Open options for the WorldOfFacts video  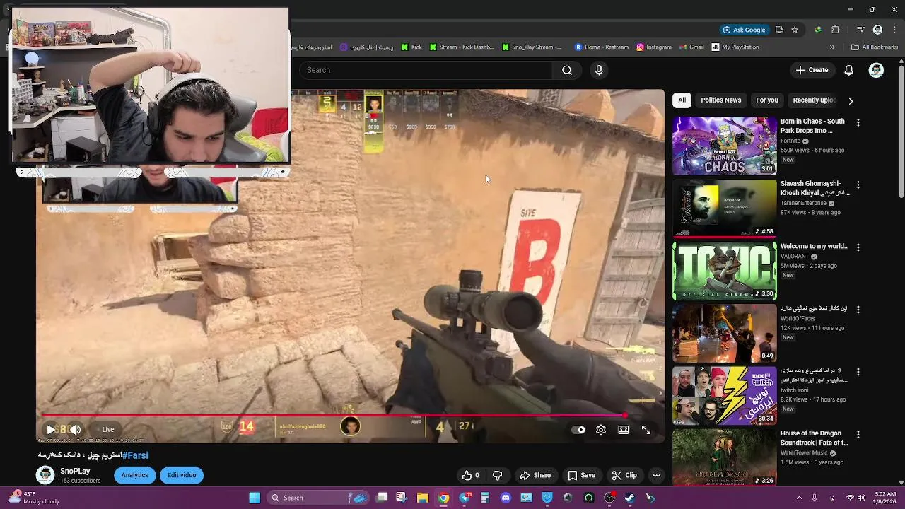pos(858,310)
